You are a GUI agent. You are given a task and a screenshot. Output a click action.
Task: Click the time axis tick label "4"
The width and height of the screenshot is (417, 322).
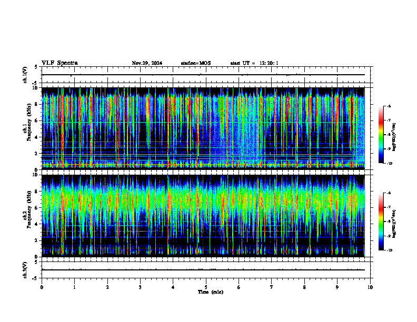(x=173, y=287)
